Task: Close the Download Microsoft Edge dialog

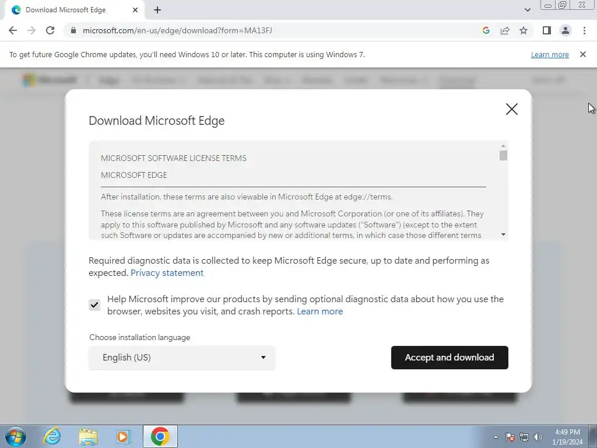Action: (512, 109)
